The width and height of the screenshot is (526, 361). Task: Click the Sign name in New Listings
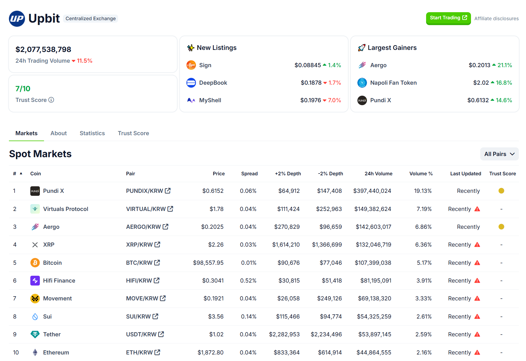pyautogui.click(x=205, y=65)
